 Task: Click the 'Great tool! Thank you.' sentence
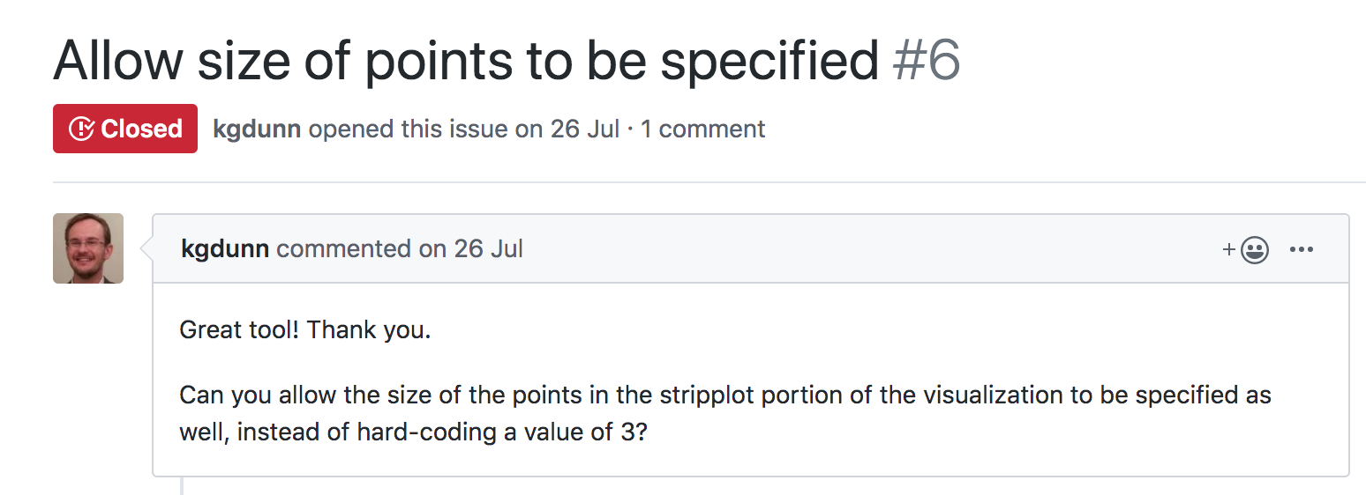tap(305, 331)
